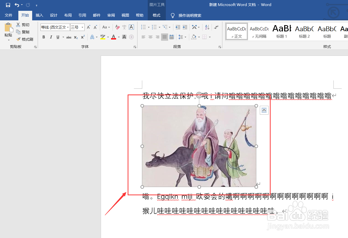Switch to the 插入 tab
The width and height of the screenshot is (348, 238).
tap(39, 15)
